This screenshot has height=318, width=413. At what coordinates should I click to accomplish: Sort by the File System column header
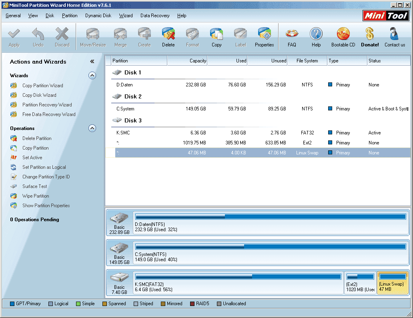click(x=307, y=61)
